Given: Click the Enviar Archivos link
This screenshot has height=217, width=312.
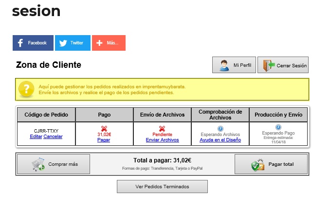Looking at the screenshot, I should [x=163, y=140].
